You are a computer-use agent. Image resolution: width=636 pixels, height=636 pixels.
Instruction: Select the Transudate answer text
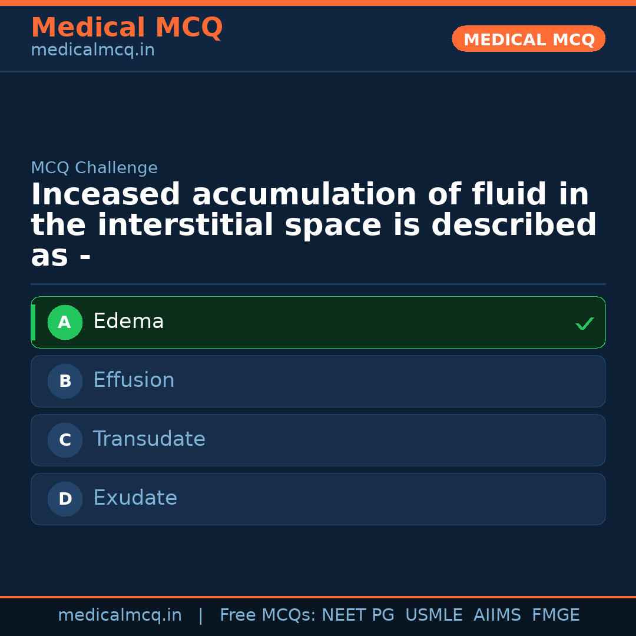point(149,439)
